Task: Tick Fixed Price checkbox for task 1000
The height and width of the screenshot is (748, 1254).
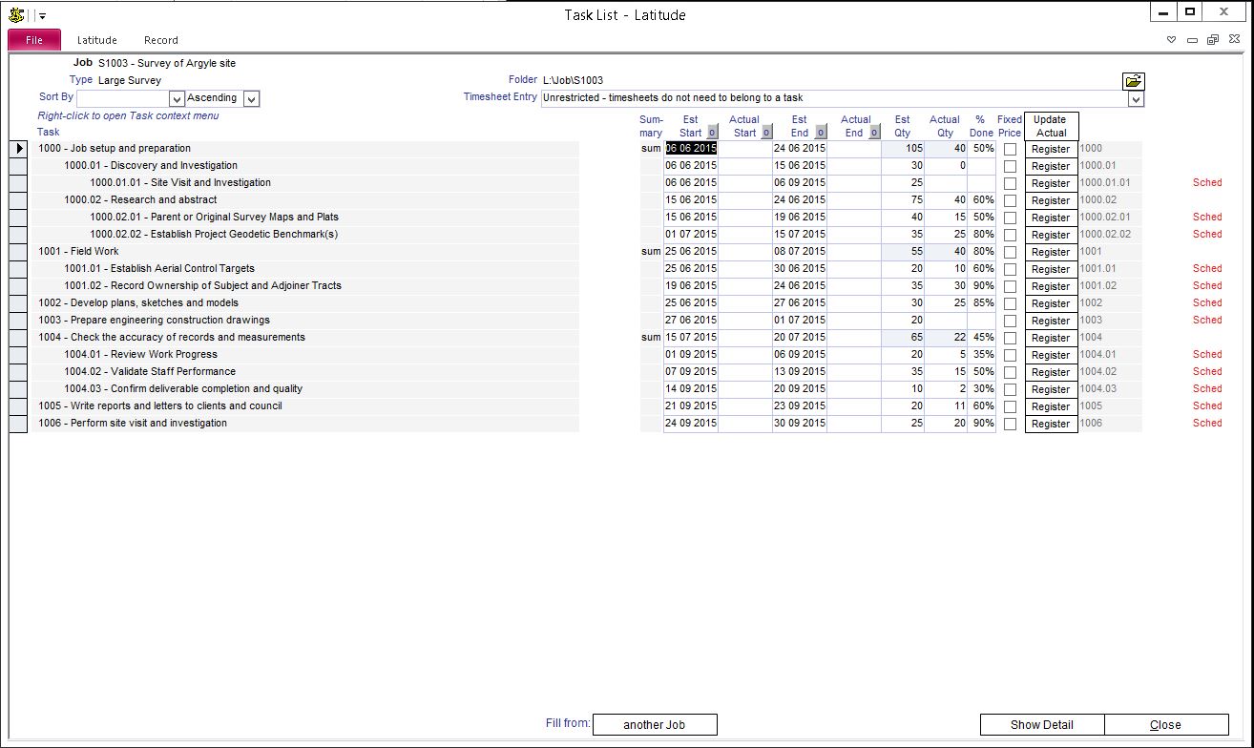Action: click(1010, 149)
